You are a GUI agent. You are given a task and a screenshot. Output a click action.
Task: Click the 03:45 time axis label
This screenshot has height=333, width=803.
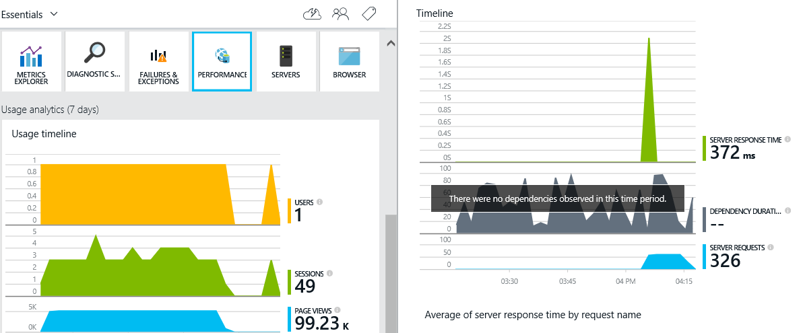pyautogui.click(x=567, y=281)
